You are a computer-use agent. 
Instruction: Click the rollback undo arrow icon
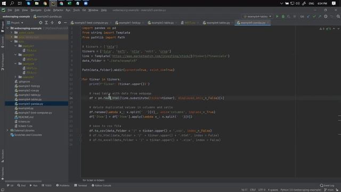click(x=331, y=17)
